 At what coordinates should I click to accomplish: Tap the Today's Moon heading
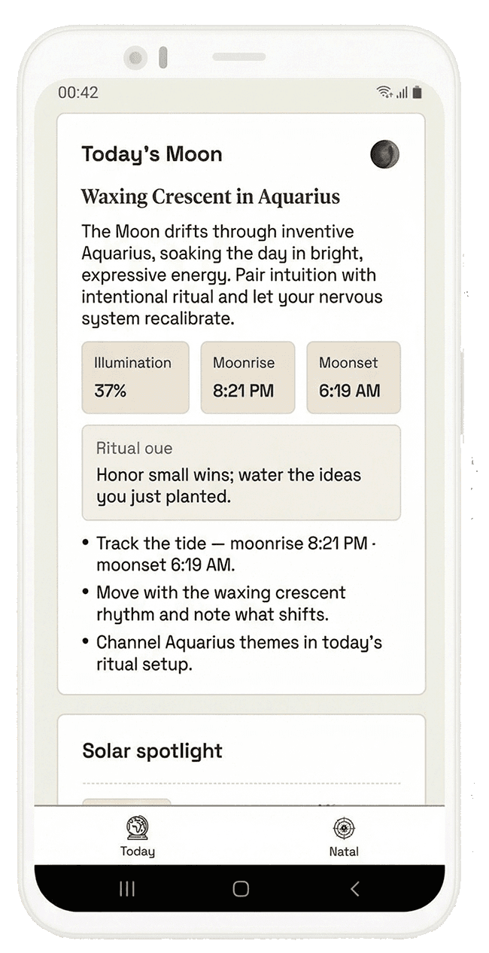tap(152, 154)
